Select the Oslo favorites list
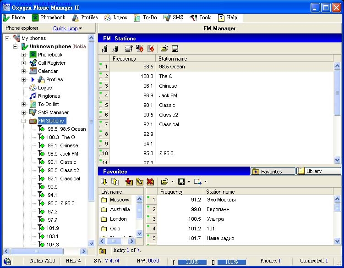This screenshot has width=344, height=268. pyautogui.click(x=115, y=229)
